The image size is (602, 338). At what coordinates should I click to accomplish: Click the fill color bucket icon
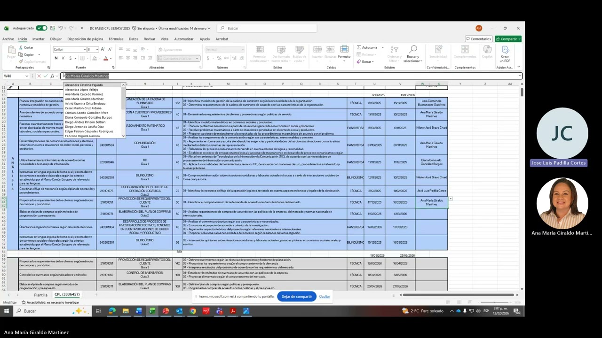[x=95, y=58]
